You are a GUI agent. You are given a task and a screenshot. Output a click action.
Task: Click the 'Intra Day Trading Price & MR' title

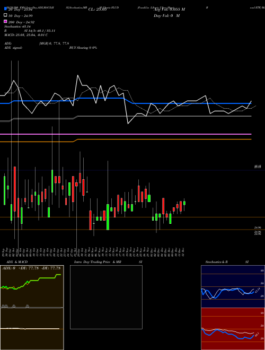point(98,262)
